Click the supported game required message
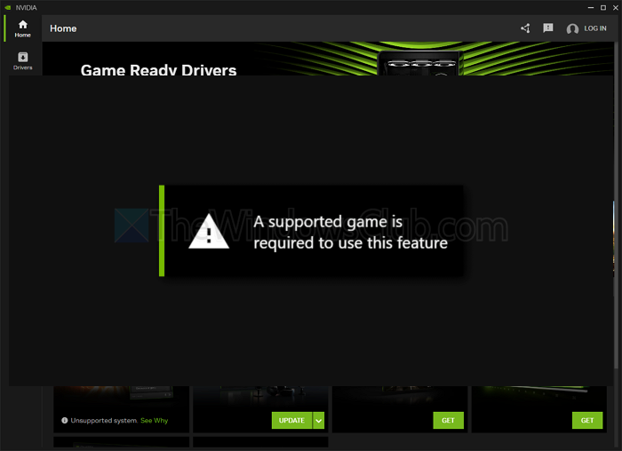Screen dimensions: 622x451 350,233
